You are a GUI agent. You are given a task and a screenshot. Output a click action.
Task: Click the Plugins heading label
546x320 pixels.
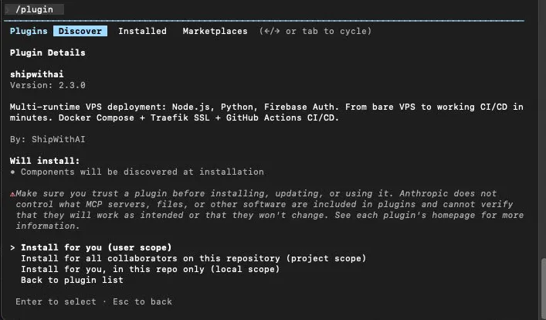[x=29, y=31]
